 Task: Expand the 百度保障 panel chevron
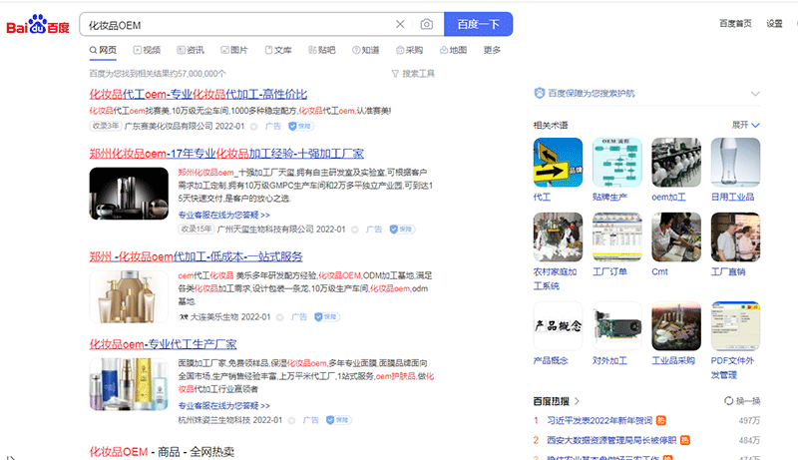point(755,94)
